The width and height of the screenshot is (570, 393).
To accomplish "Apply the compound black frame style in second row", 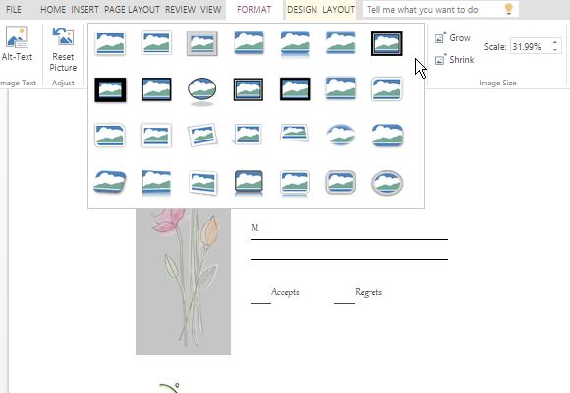I will pyautogui.click(x=249, y=89).
